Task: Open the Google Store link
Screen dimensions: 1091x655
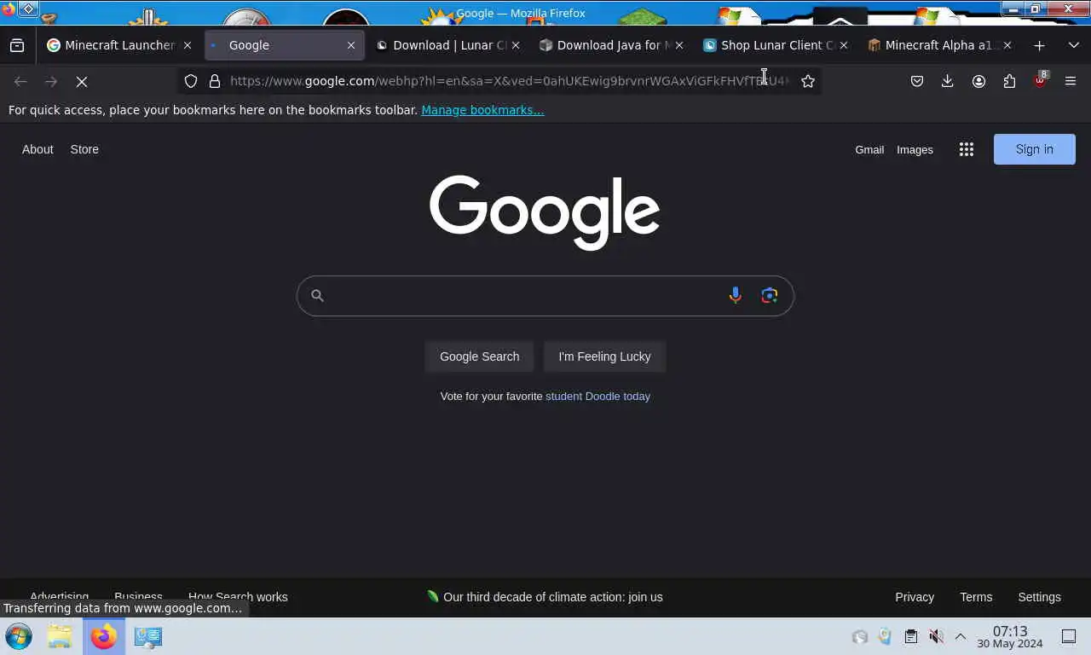Action: point(84,149)
